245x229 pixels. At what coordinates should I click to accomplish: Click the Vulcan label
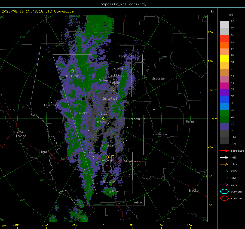click(x=138, y=202)
